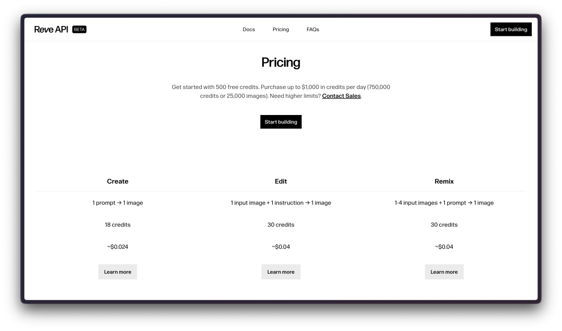Click Learn more under the Remix plan

click(444, 272)
